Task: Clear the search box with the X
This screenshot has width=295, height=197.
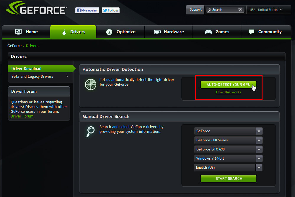Action: (x=240, y=9)
